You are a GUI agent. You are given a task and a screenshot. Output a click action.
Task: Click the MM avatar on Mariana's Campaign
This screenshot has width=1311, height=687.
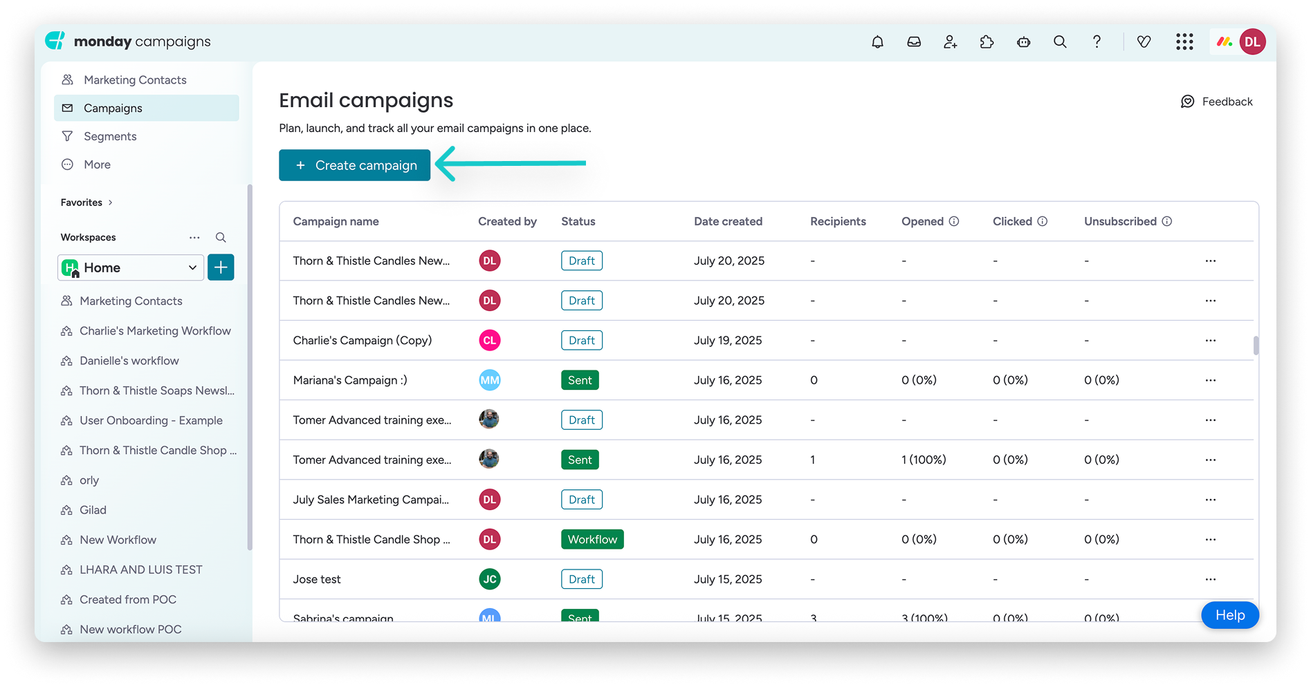pos(490,380)
